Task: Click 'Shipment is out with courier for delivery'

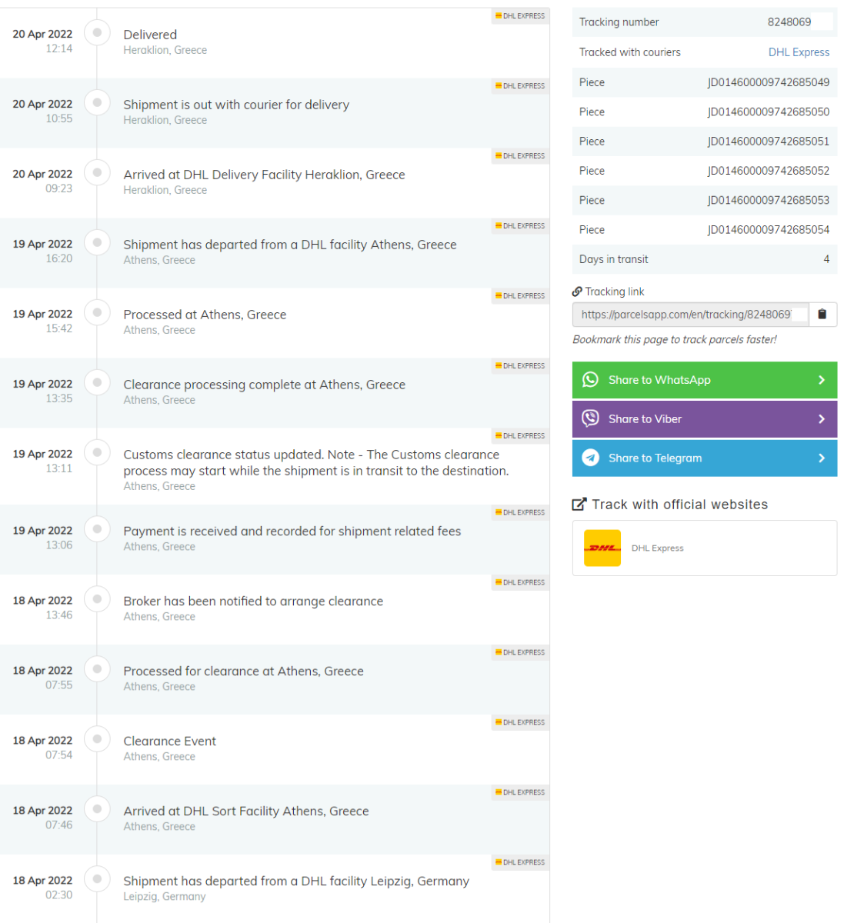Action: [236, 105]
